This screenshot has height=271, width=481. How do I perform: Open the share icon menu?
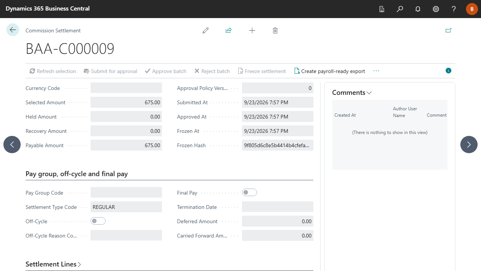click(x=228, y=30)
